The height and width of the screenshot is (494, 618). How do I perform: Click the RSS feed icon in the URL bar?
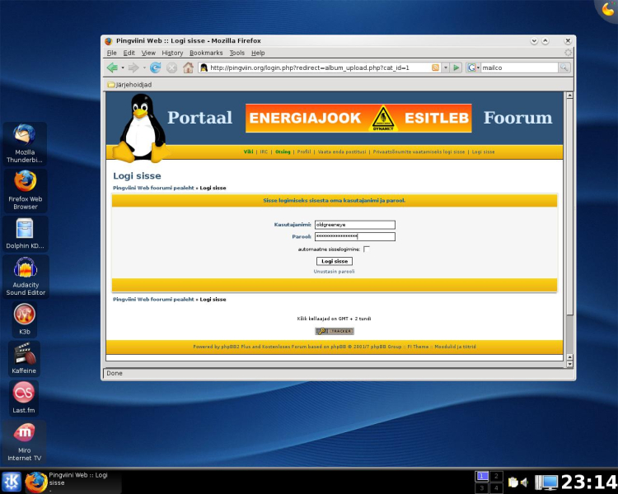tap(435, 68)
